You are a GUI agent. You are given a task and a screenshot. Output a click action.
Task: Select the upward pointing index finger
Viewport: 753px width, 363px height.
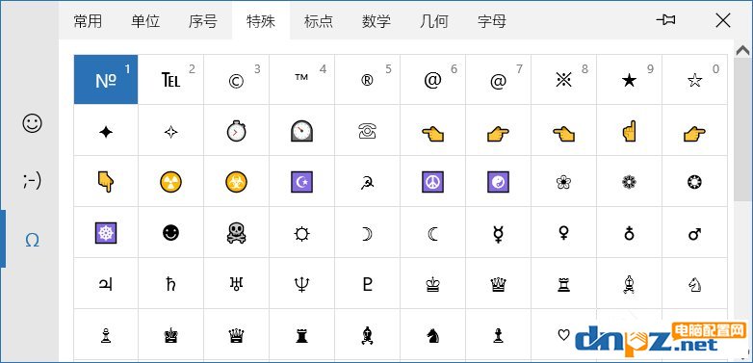point(629,131)
